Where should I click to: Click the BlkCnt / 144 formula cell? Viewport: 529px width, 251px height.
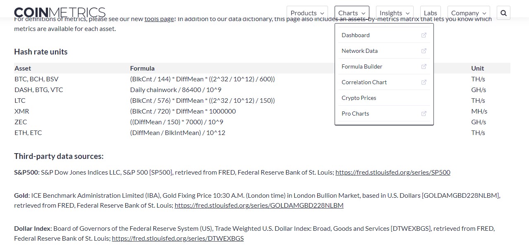click(x=202, y=79)
